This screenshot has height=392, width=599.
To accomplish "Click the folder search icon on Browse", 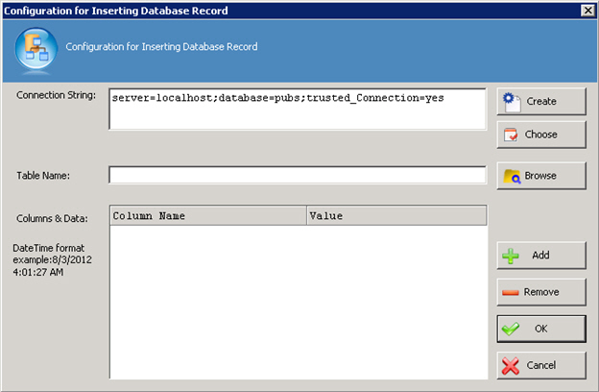I will coord(513,177).
